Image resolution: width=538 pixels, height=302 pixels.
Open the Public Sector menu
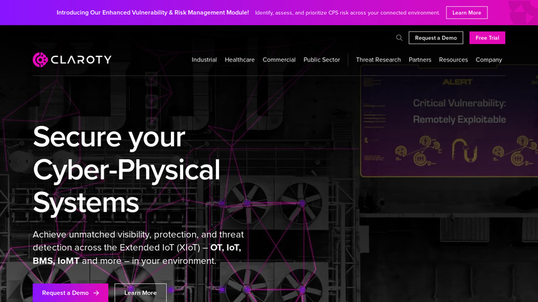(322, 60)
